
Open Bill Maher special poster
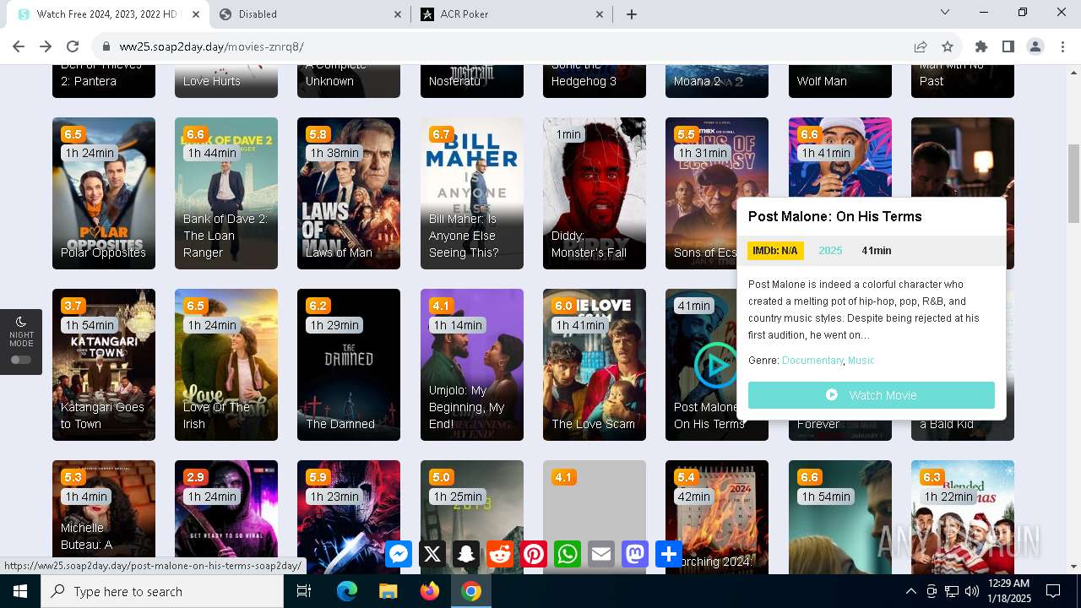472,193
